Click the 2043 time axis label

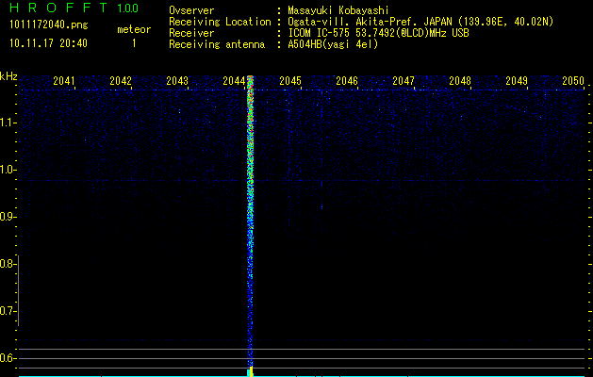click(x=177, y=81)
